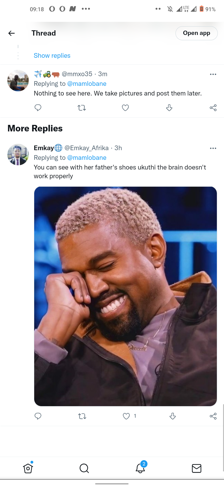Expand hidden replies with Show replies

point(52,56)
